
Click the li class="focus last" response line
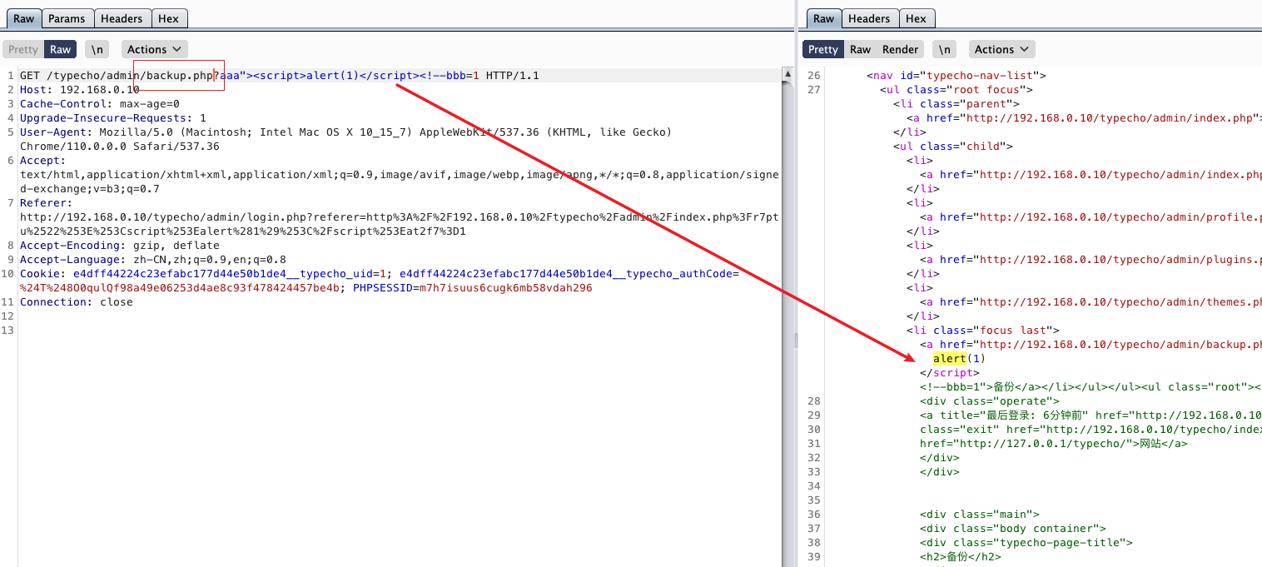click(x=982, y=331)
